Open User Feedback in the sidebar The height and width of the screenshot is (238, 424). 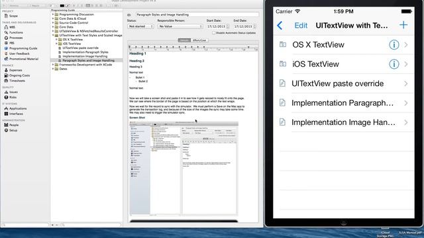(x=17, y=54)
